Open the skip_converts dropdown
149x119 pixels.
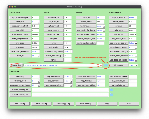[71, 81]
